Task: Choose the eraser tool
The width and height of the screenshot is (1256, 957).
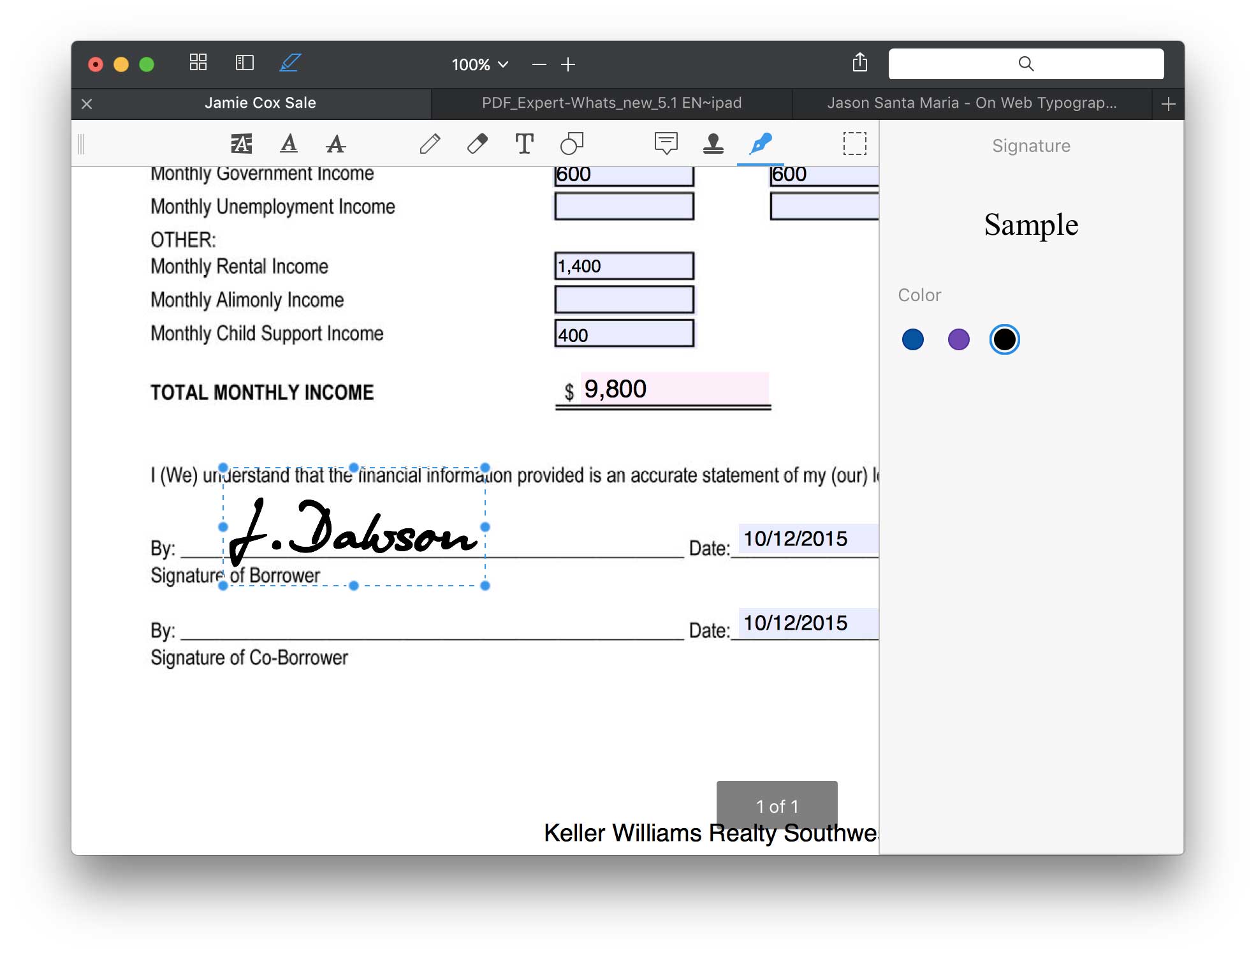Action: (477, 144)
